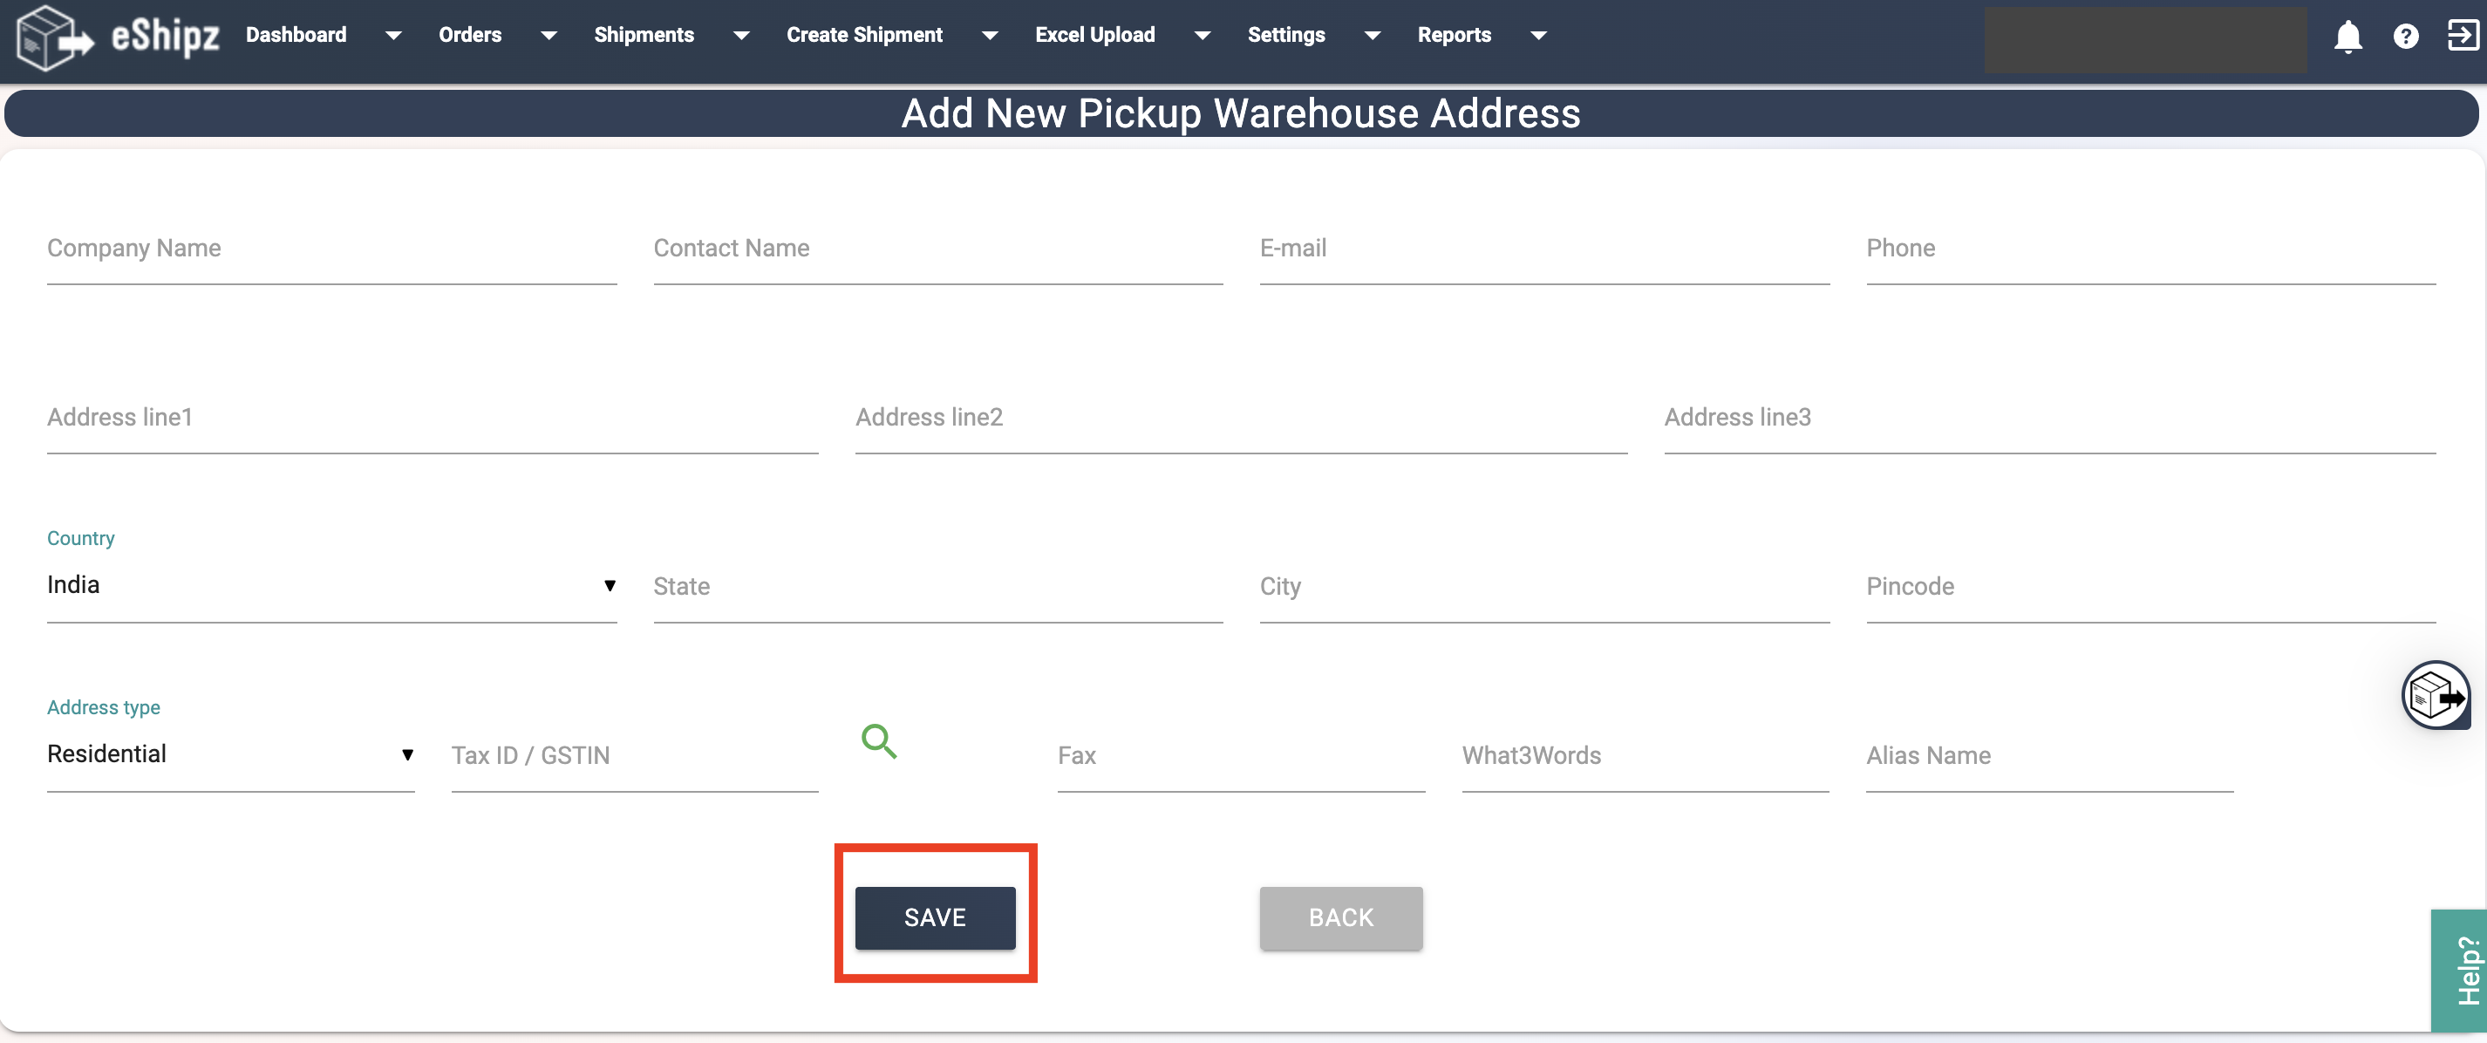Open the Create Shipment menu

click(x=864, y=35)
